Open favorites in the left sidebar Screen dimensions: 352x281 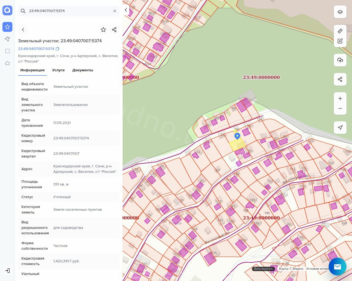(x=7, y=27)
